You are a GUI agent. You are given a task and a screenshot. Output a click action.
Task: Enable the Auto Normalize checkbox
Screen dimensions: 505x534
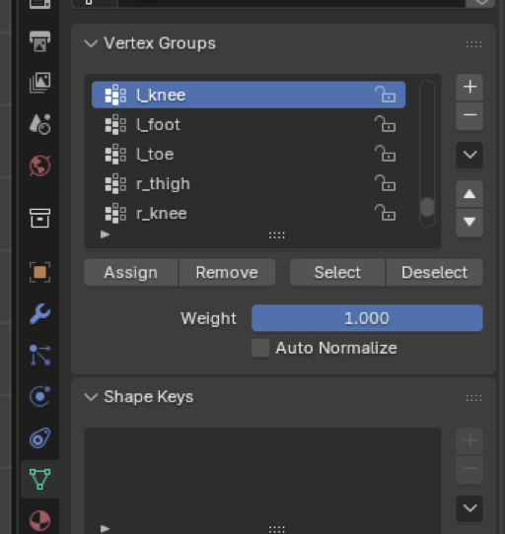(x=260, y=348)
